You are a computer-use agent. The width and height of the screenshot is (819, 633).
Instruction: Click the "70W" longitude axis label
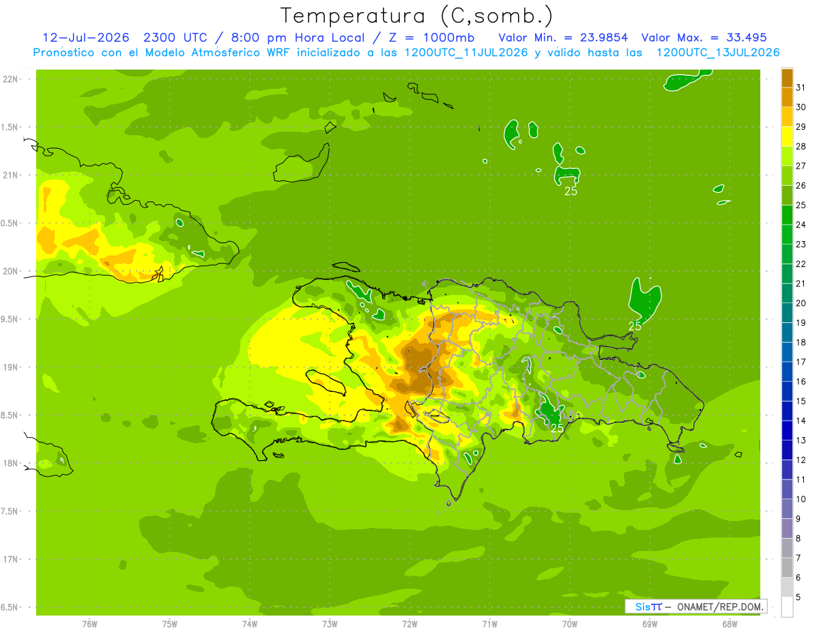pyautogui.click(x=570, y=624)
